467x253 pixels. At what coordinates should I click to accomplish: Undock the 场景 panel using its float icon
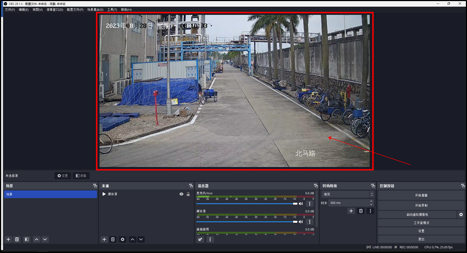pyautogui.click(x=95, y=186)
